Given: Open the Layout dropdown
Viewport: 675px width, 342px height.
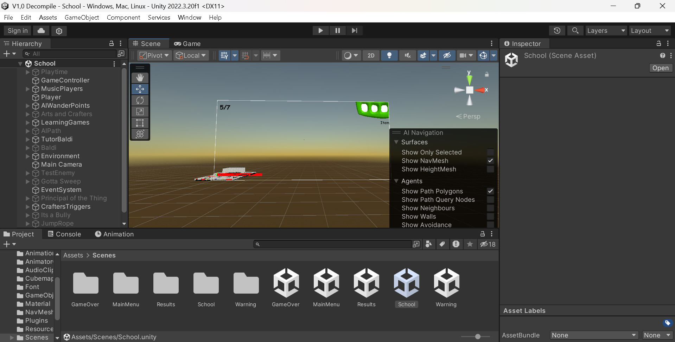Looking at the screenshot, I should 649,31.
